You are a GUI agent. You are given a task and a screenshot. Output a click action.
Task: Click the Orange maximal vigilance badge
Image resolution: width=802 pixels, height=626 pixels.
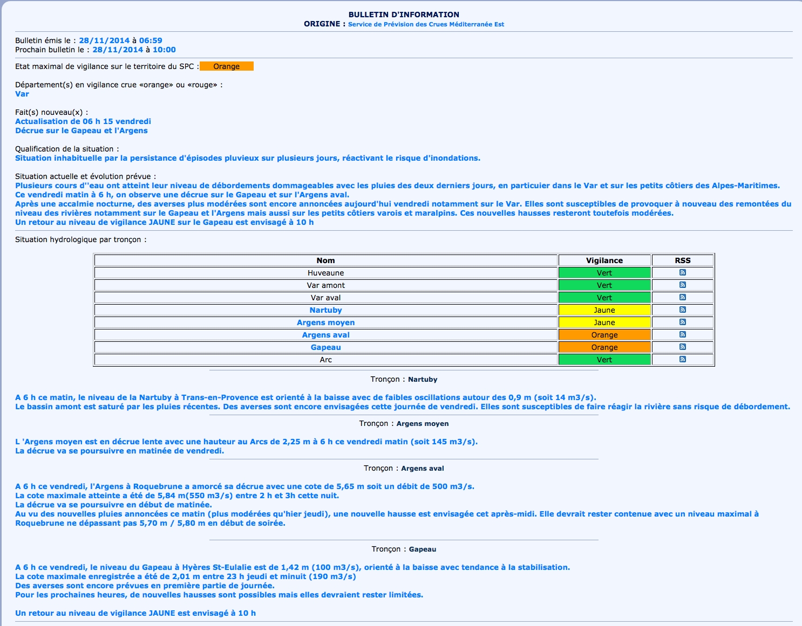227,66
